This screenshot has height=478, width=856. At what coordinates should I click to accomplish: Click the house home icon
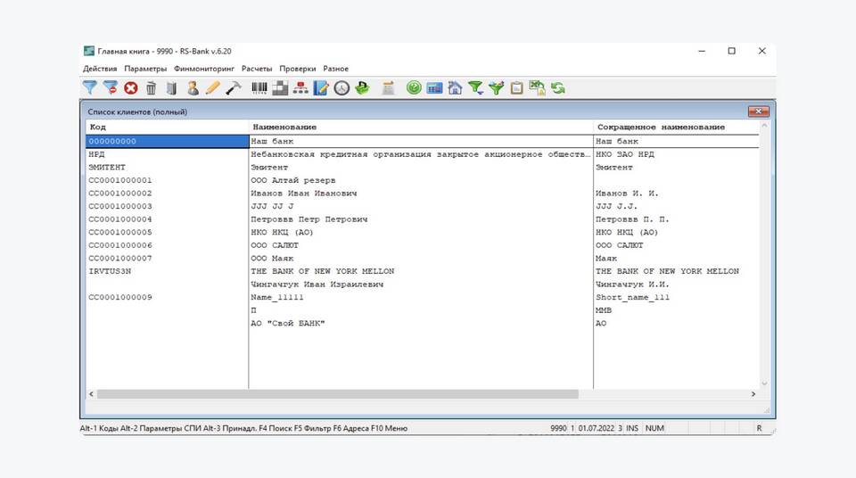click(x=455, y=88)
